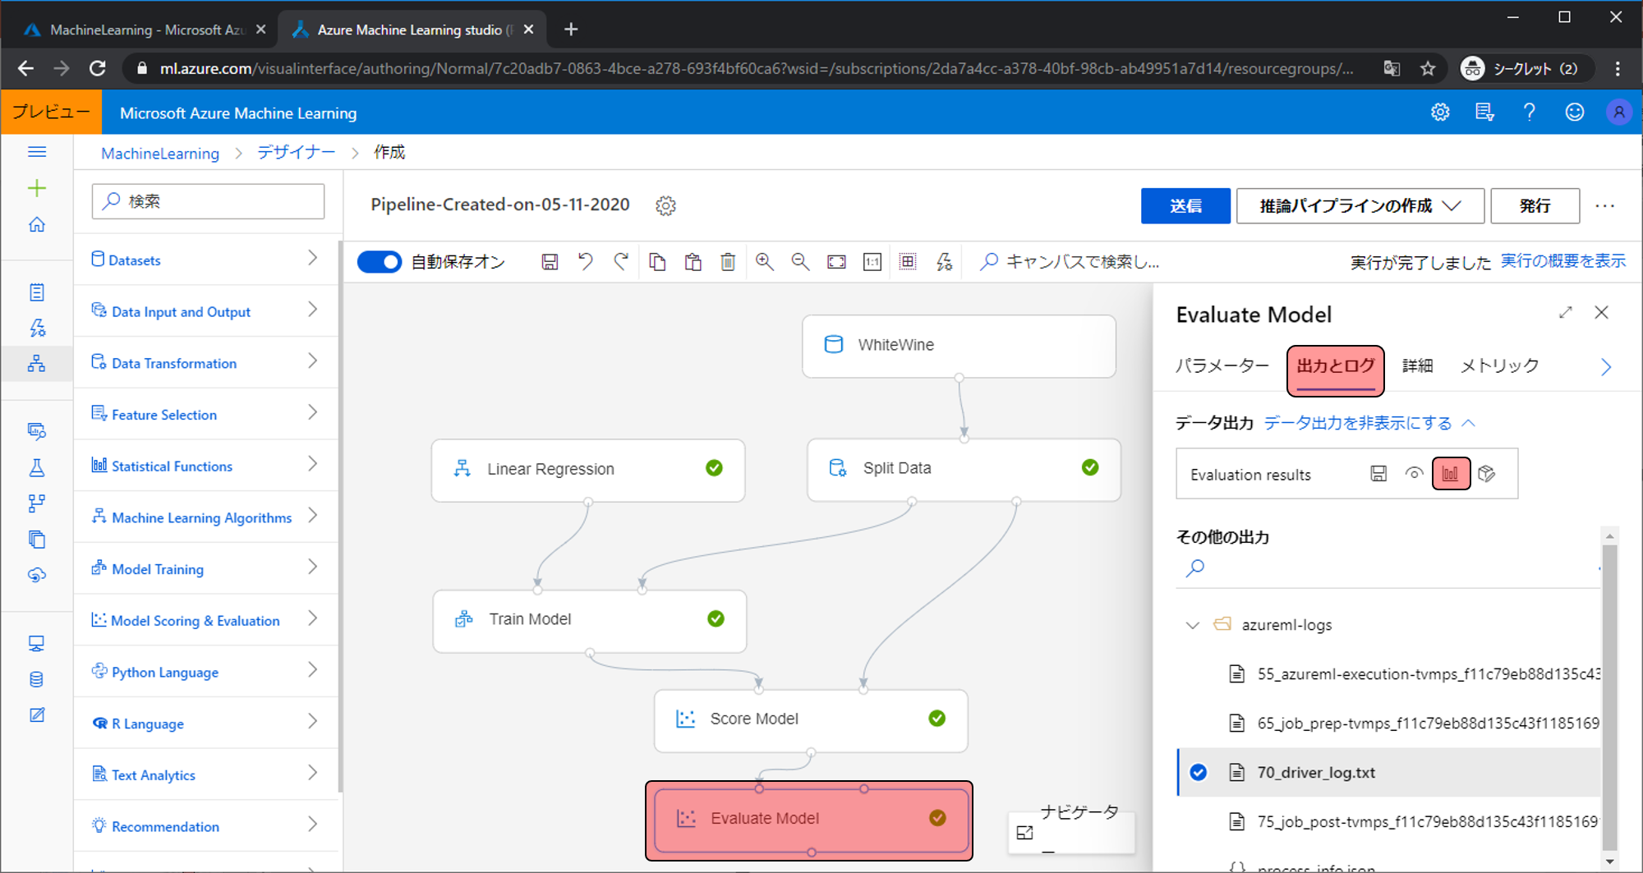Click the save icon in canvas toolbar
Viewport: 1643px width, 873px height.
pyautogui.click(x=550, y=262)
